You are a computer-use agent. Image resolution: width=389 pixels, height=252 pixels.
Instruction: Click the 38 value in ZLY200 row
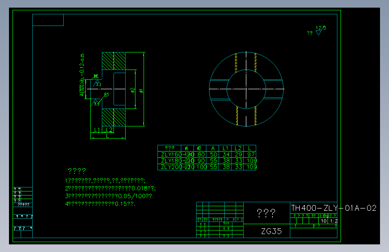226,167
